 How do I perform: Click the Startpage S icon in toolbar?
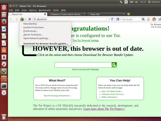pyautogui.click(x=30, y=19)
